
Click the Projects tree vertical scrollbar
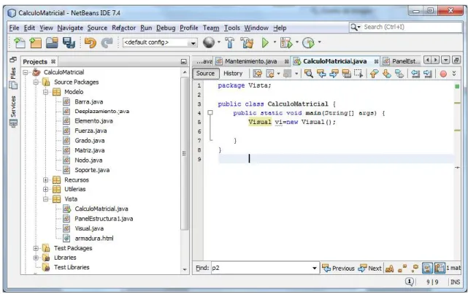coord(185,153)
